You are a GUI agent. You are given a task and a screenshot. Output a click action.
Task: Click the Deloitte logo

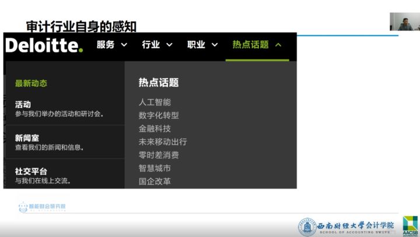(x=44, y=45)
